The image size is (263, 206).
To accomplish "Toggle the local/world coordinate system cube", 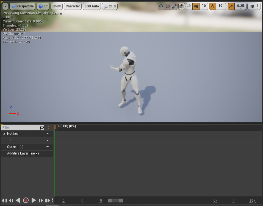I will click(182, 6).
